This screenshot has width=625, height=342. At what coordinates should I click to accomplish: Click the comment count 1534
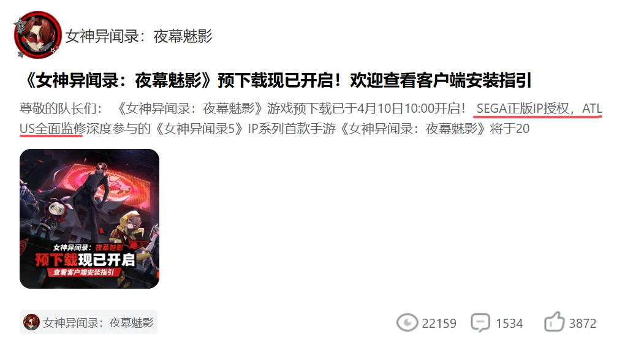(509, 323)
